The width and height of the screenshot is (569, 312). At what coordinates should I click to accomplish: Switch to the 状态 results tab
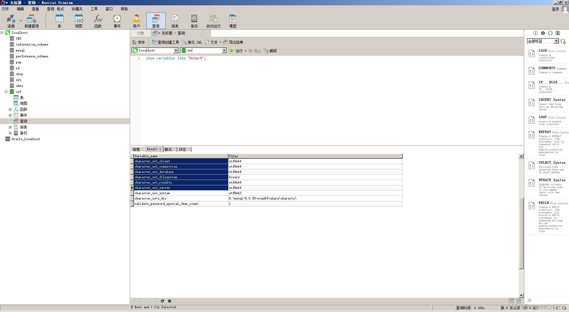pyautogui.click(x=183, y=149)
